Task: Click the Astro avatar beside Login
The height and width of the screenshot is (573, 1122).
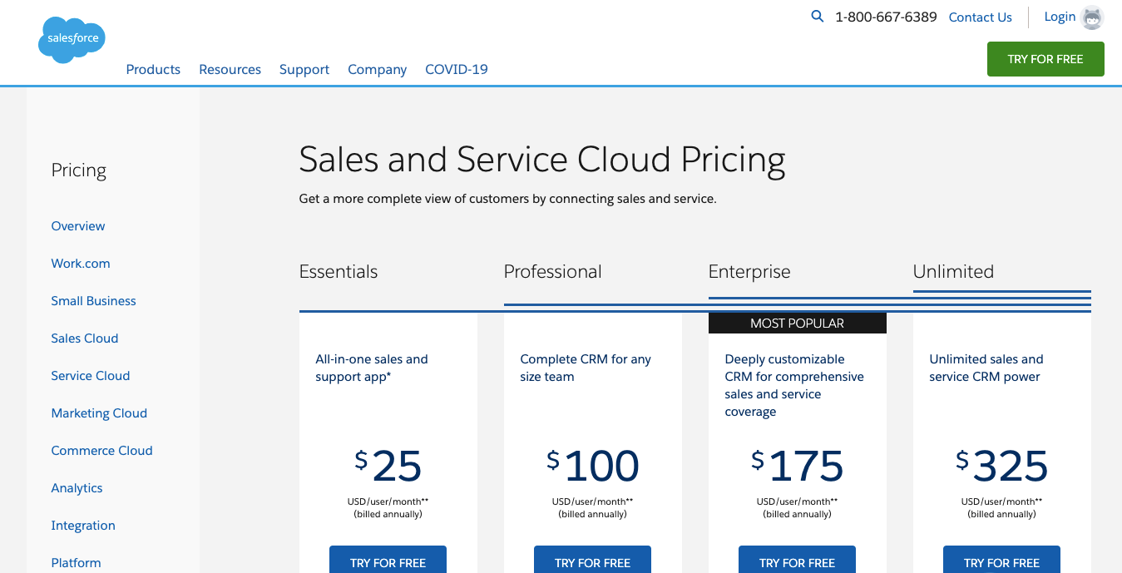Action: pos(1092,17)
